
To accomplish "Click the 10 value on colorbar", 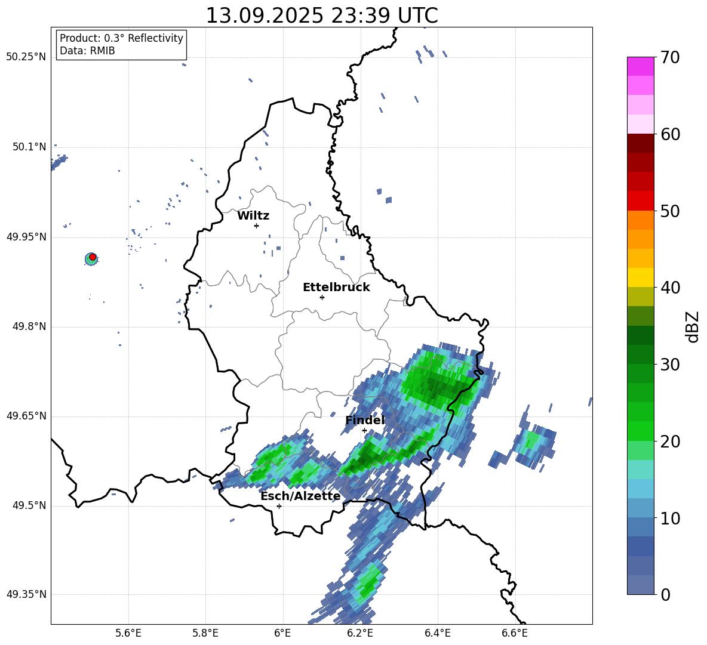I will point(670,518).
